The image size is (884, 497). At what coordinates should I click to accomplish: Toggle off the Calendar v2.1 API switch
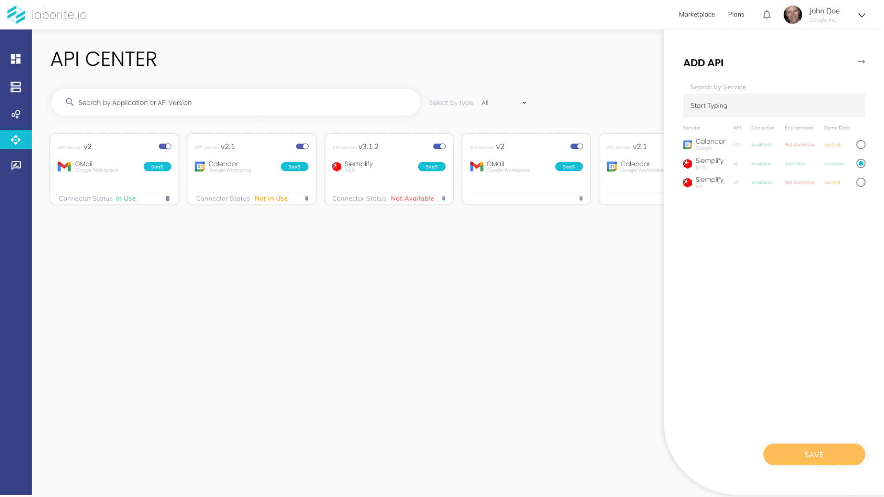tap(302, 147)
